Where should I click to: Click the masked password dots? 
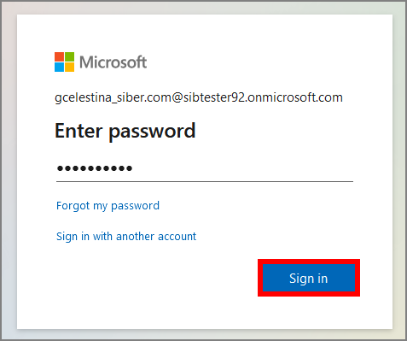click(x=95, y=168)
